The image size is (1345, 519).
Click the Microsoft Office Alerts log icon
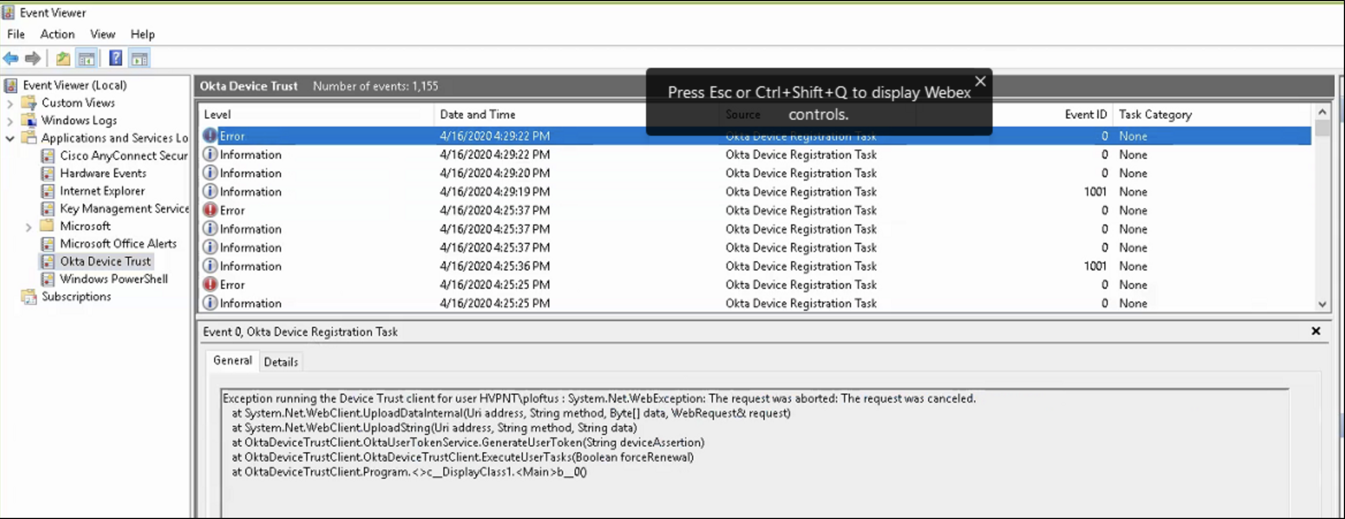pyautogui.click(x=48, y=244)
